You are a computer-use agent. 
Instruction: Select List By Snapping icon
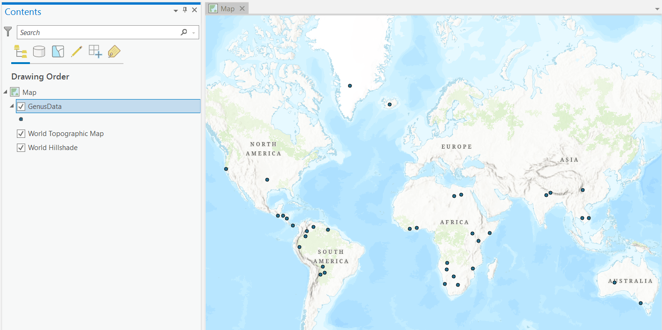pos(95,51)
